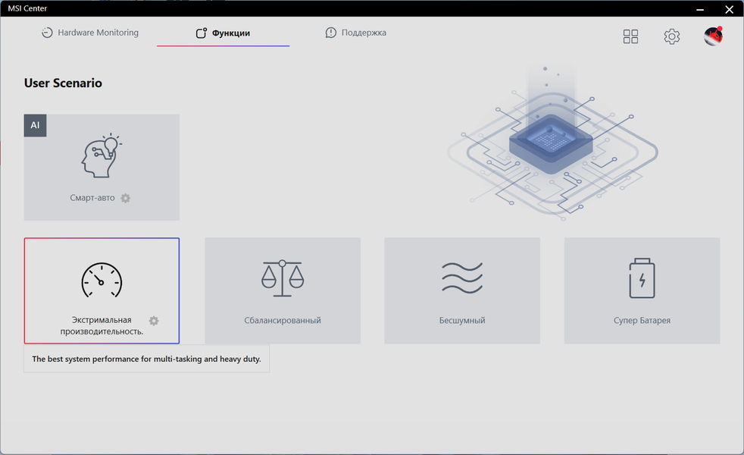Open Экстримальная производительность gear settings

(x=154, y=321)
